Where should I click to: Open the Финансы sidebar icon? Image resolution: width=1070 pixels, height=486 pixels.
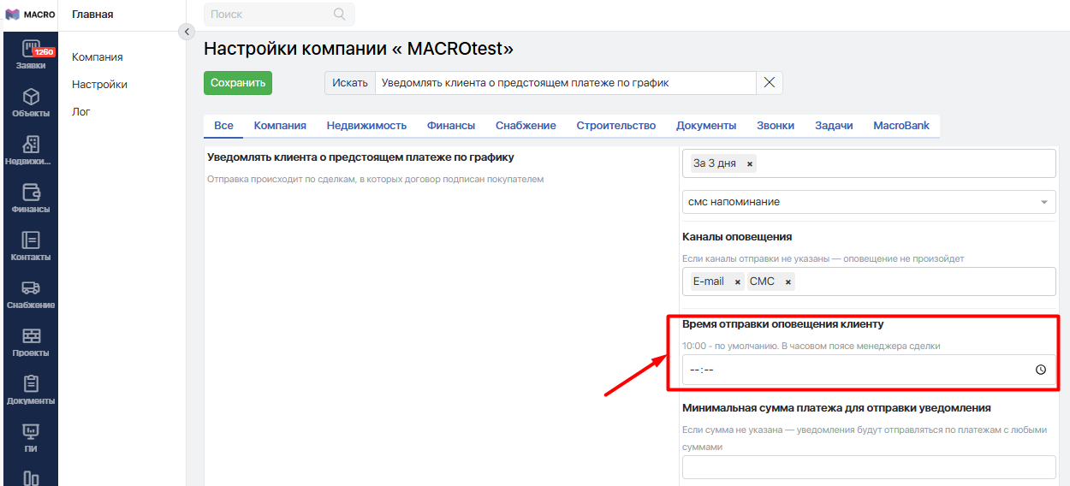(x=31, y=198)
